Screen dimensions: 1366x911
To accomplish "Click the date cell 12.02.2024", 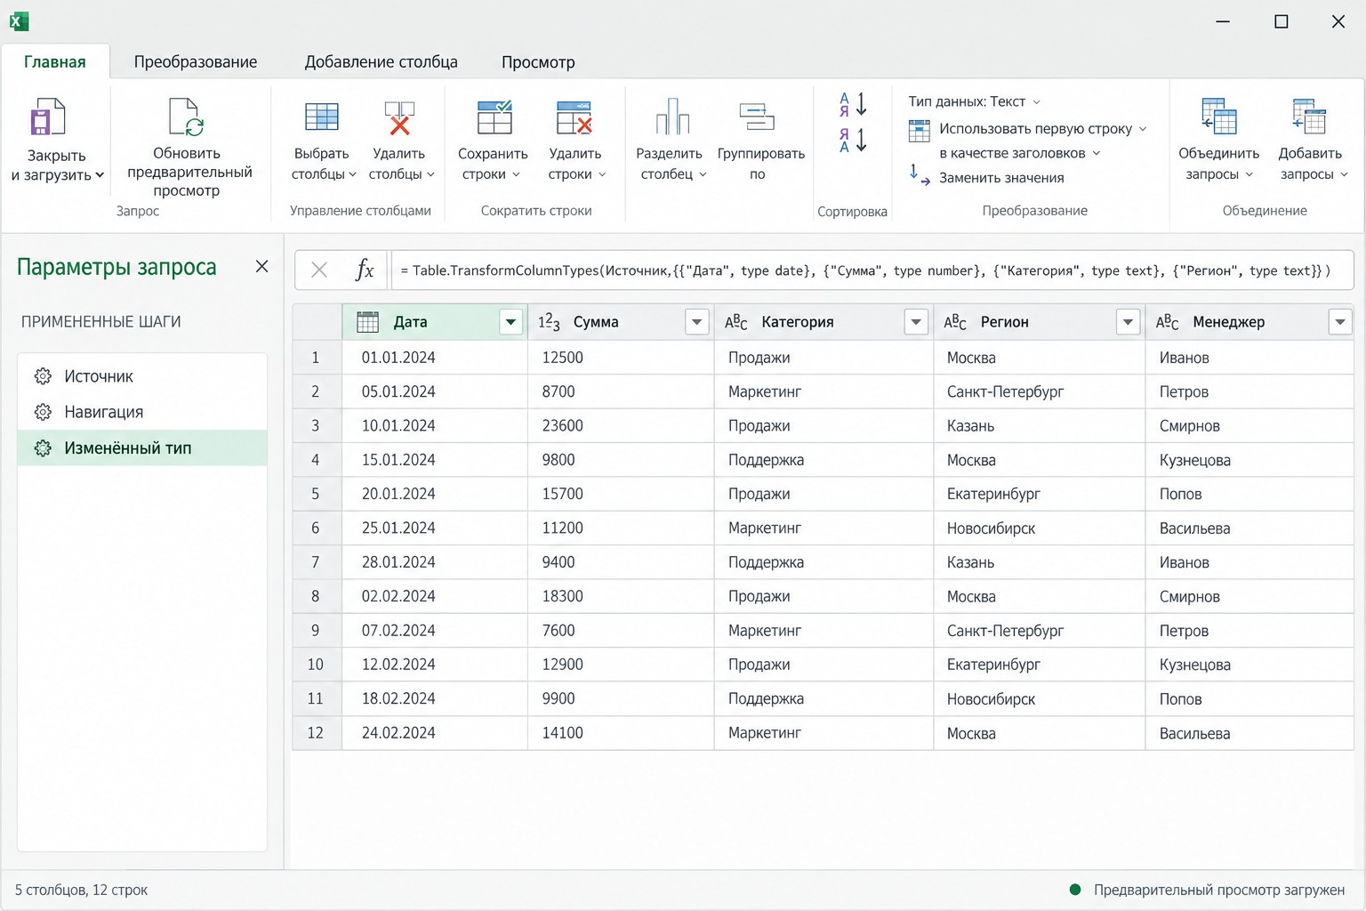I will pos(435,665).
